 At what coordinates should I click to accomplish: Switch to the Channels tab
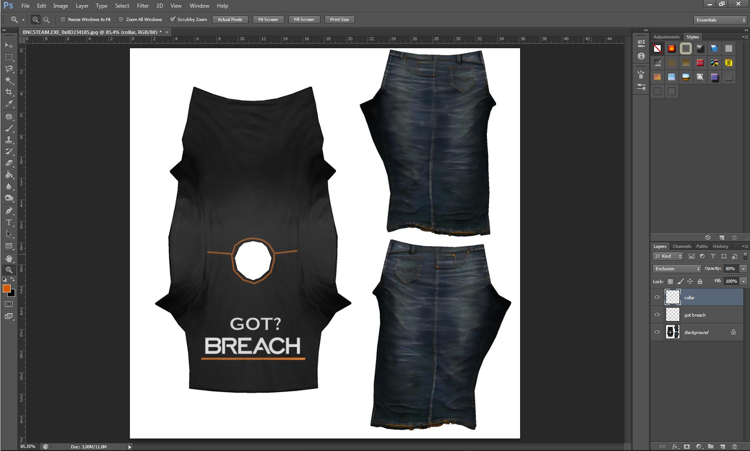[682, 246]
